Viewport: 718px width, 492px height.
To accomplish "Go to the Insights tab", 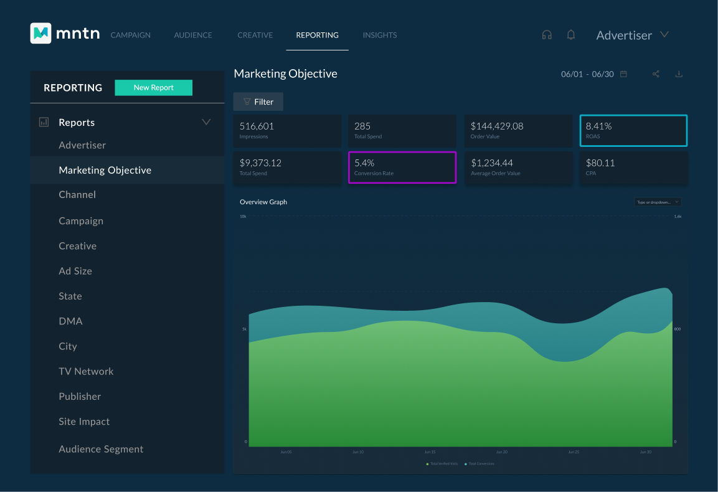I will point(379,35).
